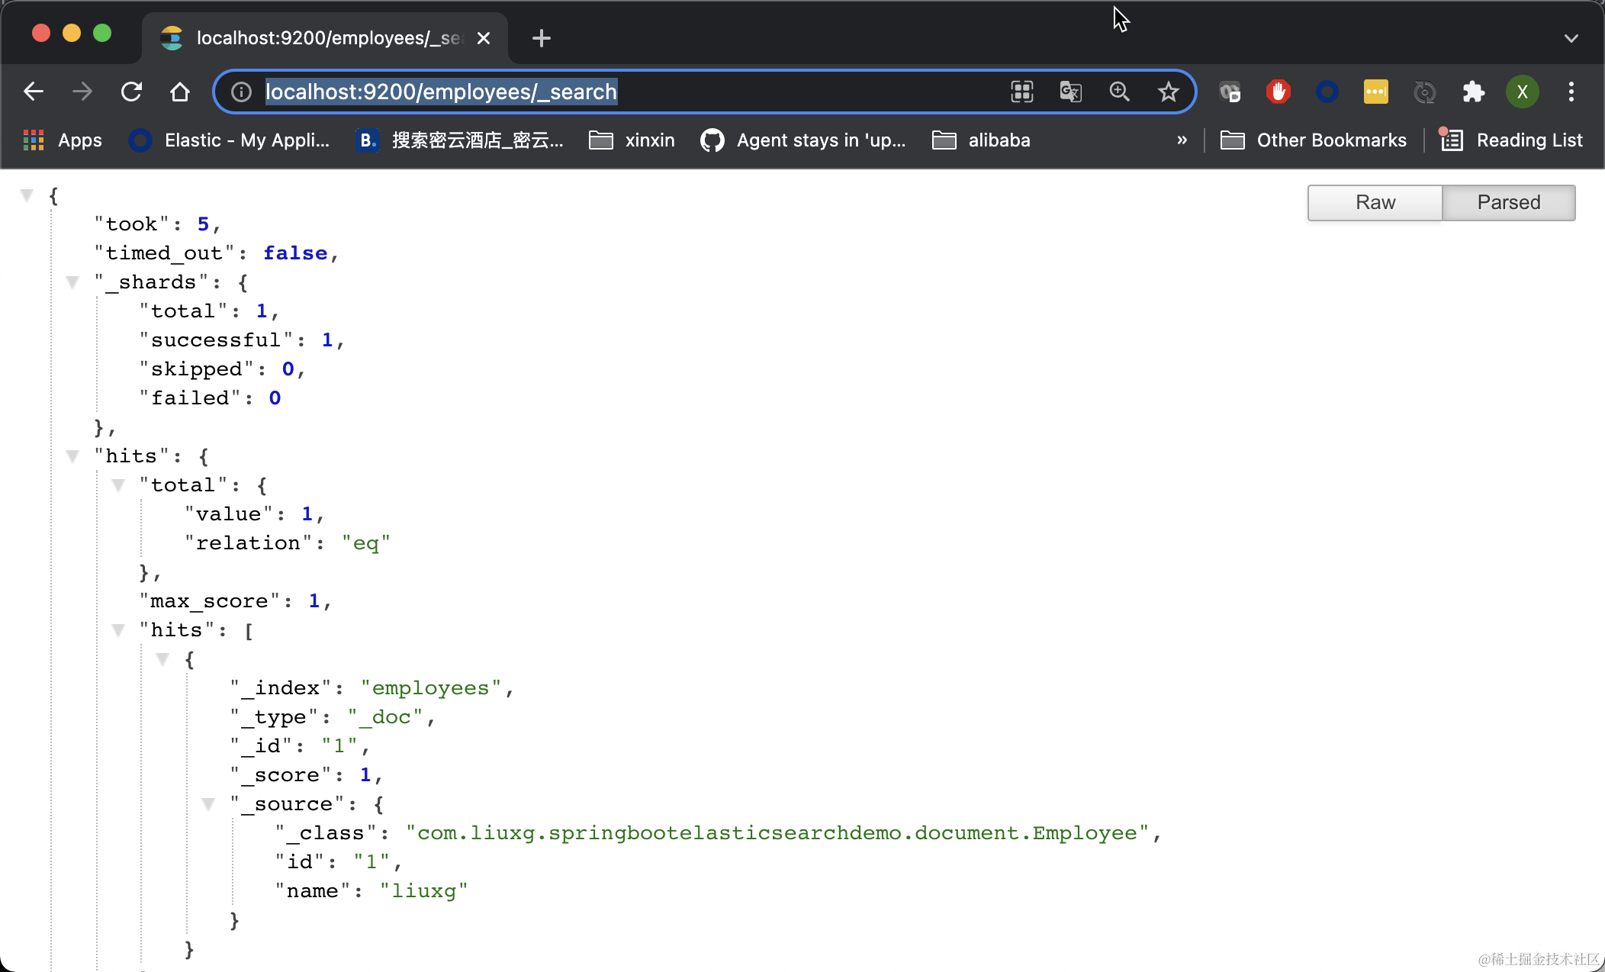Open a new tab with plus button

coord(541,38)
